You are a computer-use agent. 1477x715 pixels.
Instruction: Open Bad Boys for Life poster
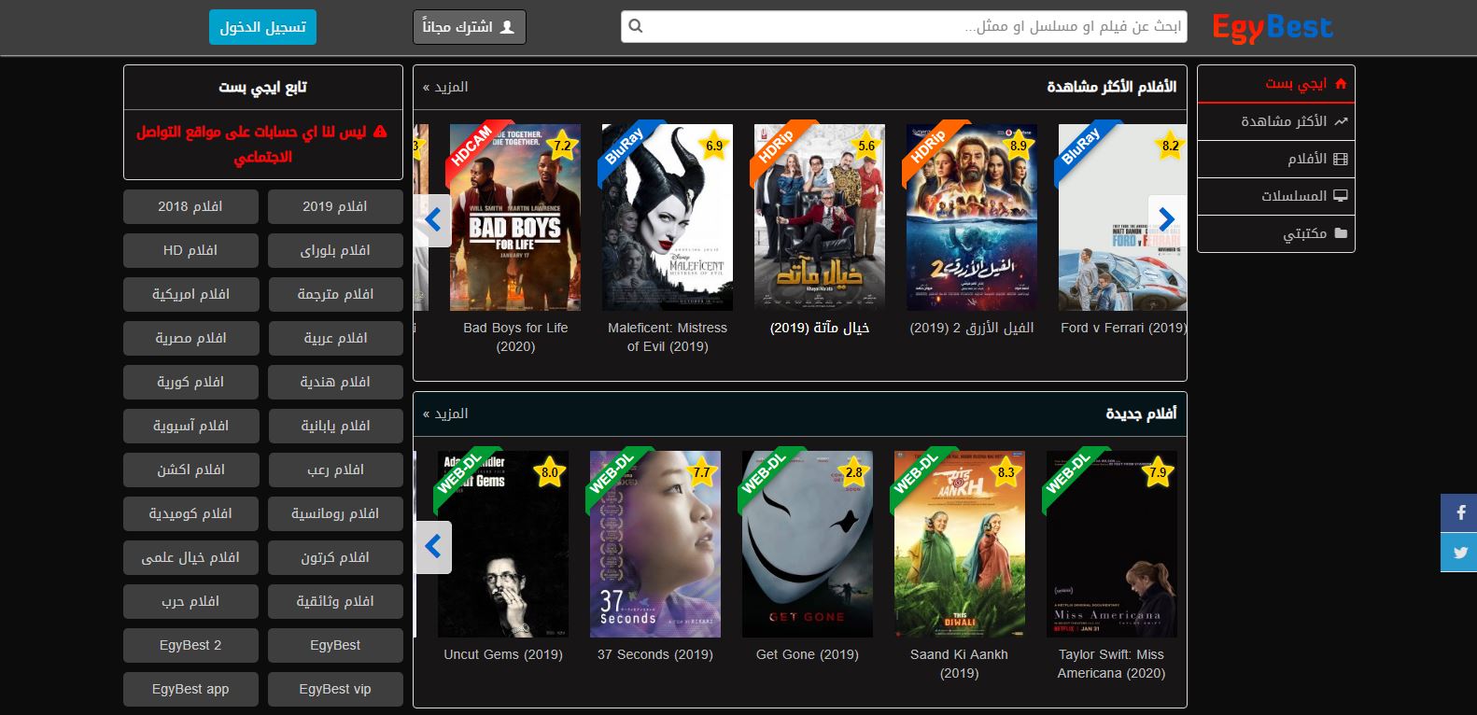click(x=515, y=217)
